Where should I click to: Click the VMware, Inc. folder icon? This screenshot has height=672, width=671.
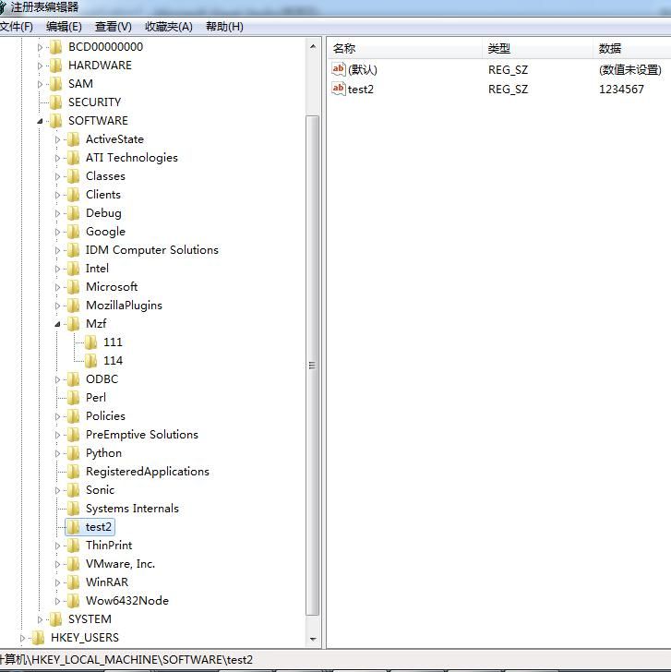point(74,564)
